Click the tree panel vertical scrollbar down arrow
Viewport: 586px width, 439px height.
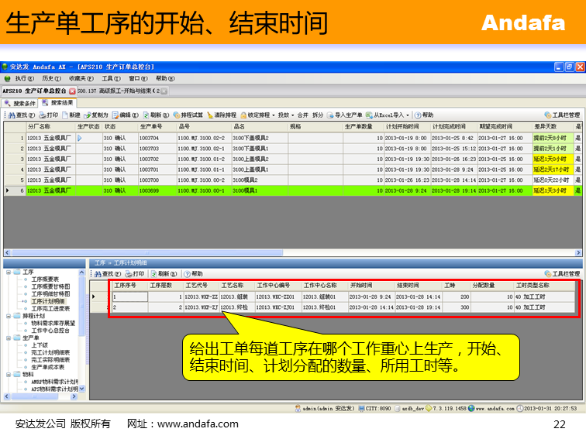pyautogui.click(x=83, y=391)
